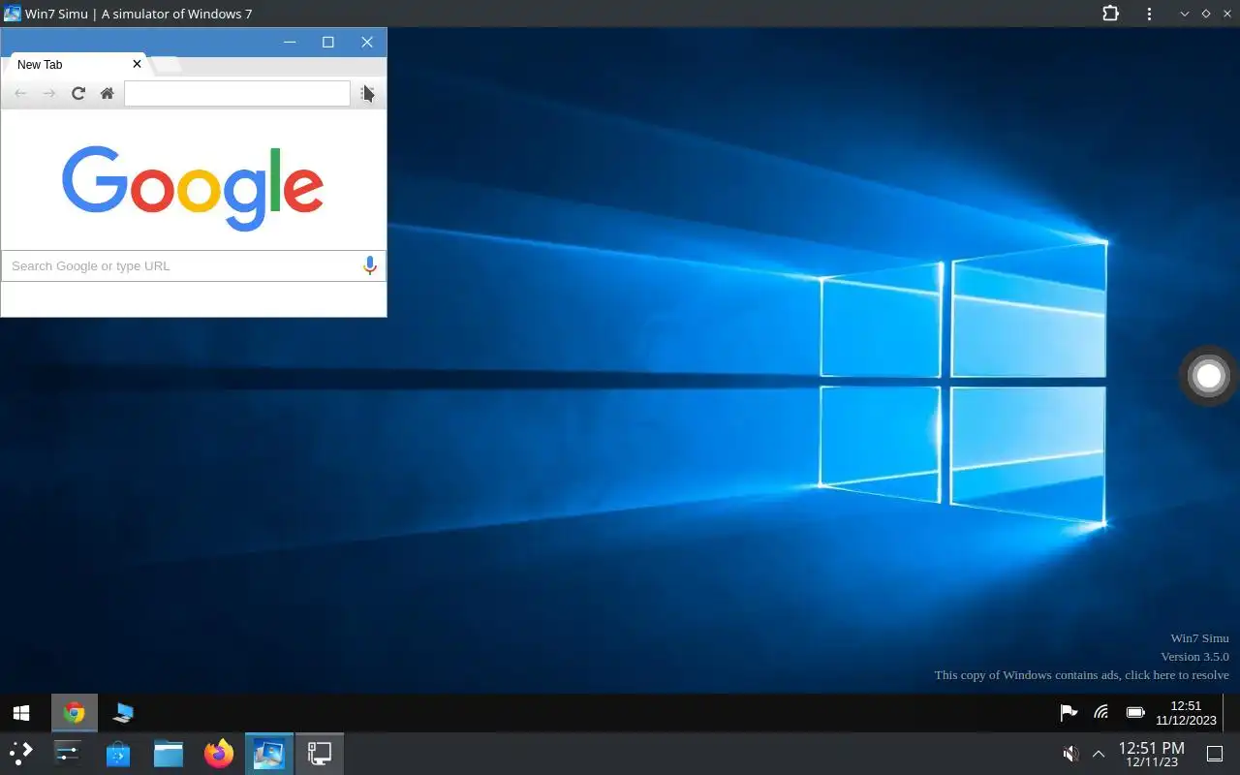Click the Search Google or type URL box

pyautogui.click(x=193, y=265)
